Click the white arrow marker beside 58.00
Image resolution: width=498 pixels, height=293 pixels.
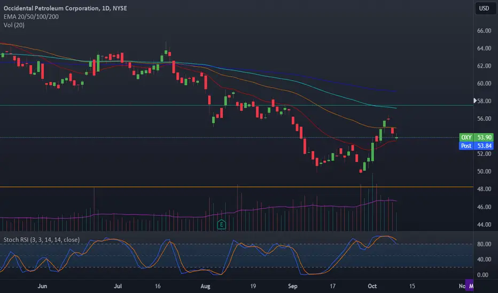[475, 100]
